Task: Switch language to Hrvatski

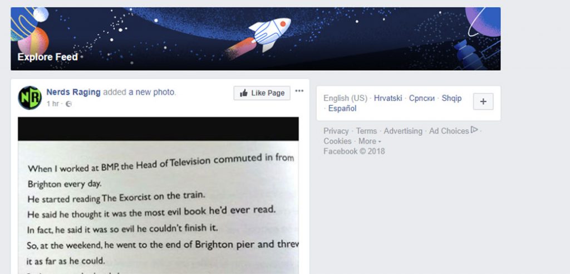Action: click(388, 98)
